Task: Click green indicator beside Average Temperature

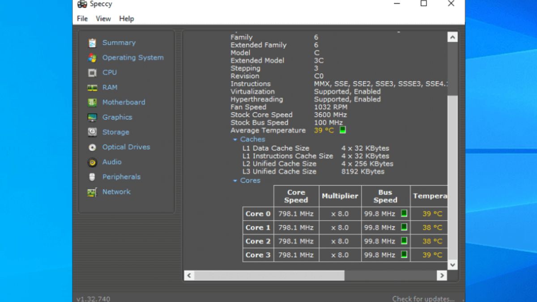Action: pyautogui.click(x=343, y=130)
